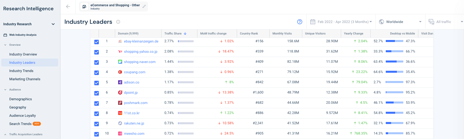The height and width of the screenshot is (139, 464).
Task: Edit industry name with pencil icon
Action: [x=144, y=6]
